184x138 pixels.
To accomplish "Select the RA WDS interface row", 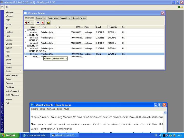I will tap(94, 57).
